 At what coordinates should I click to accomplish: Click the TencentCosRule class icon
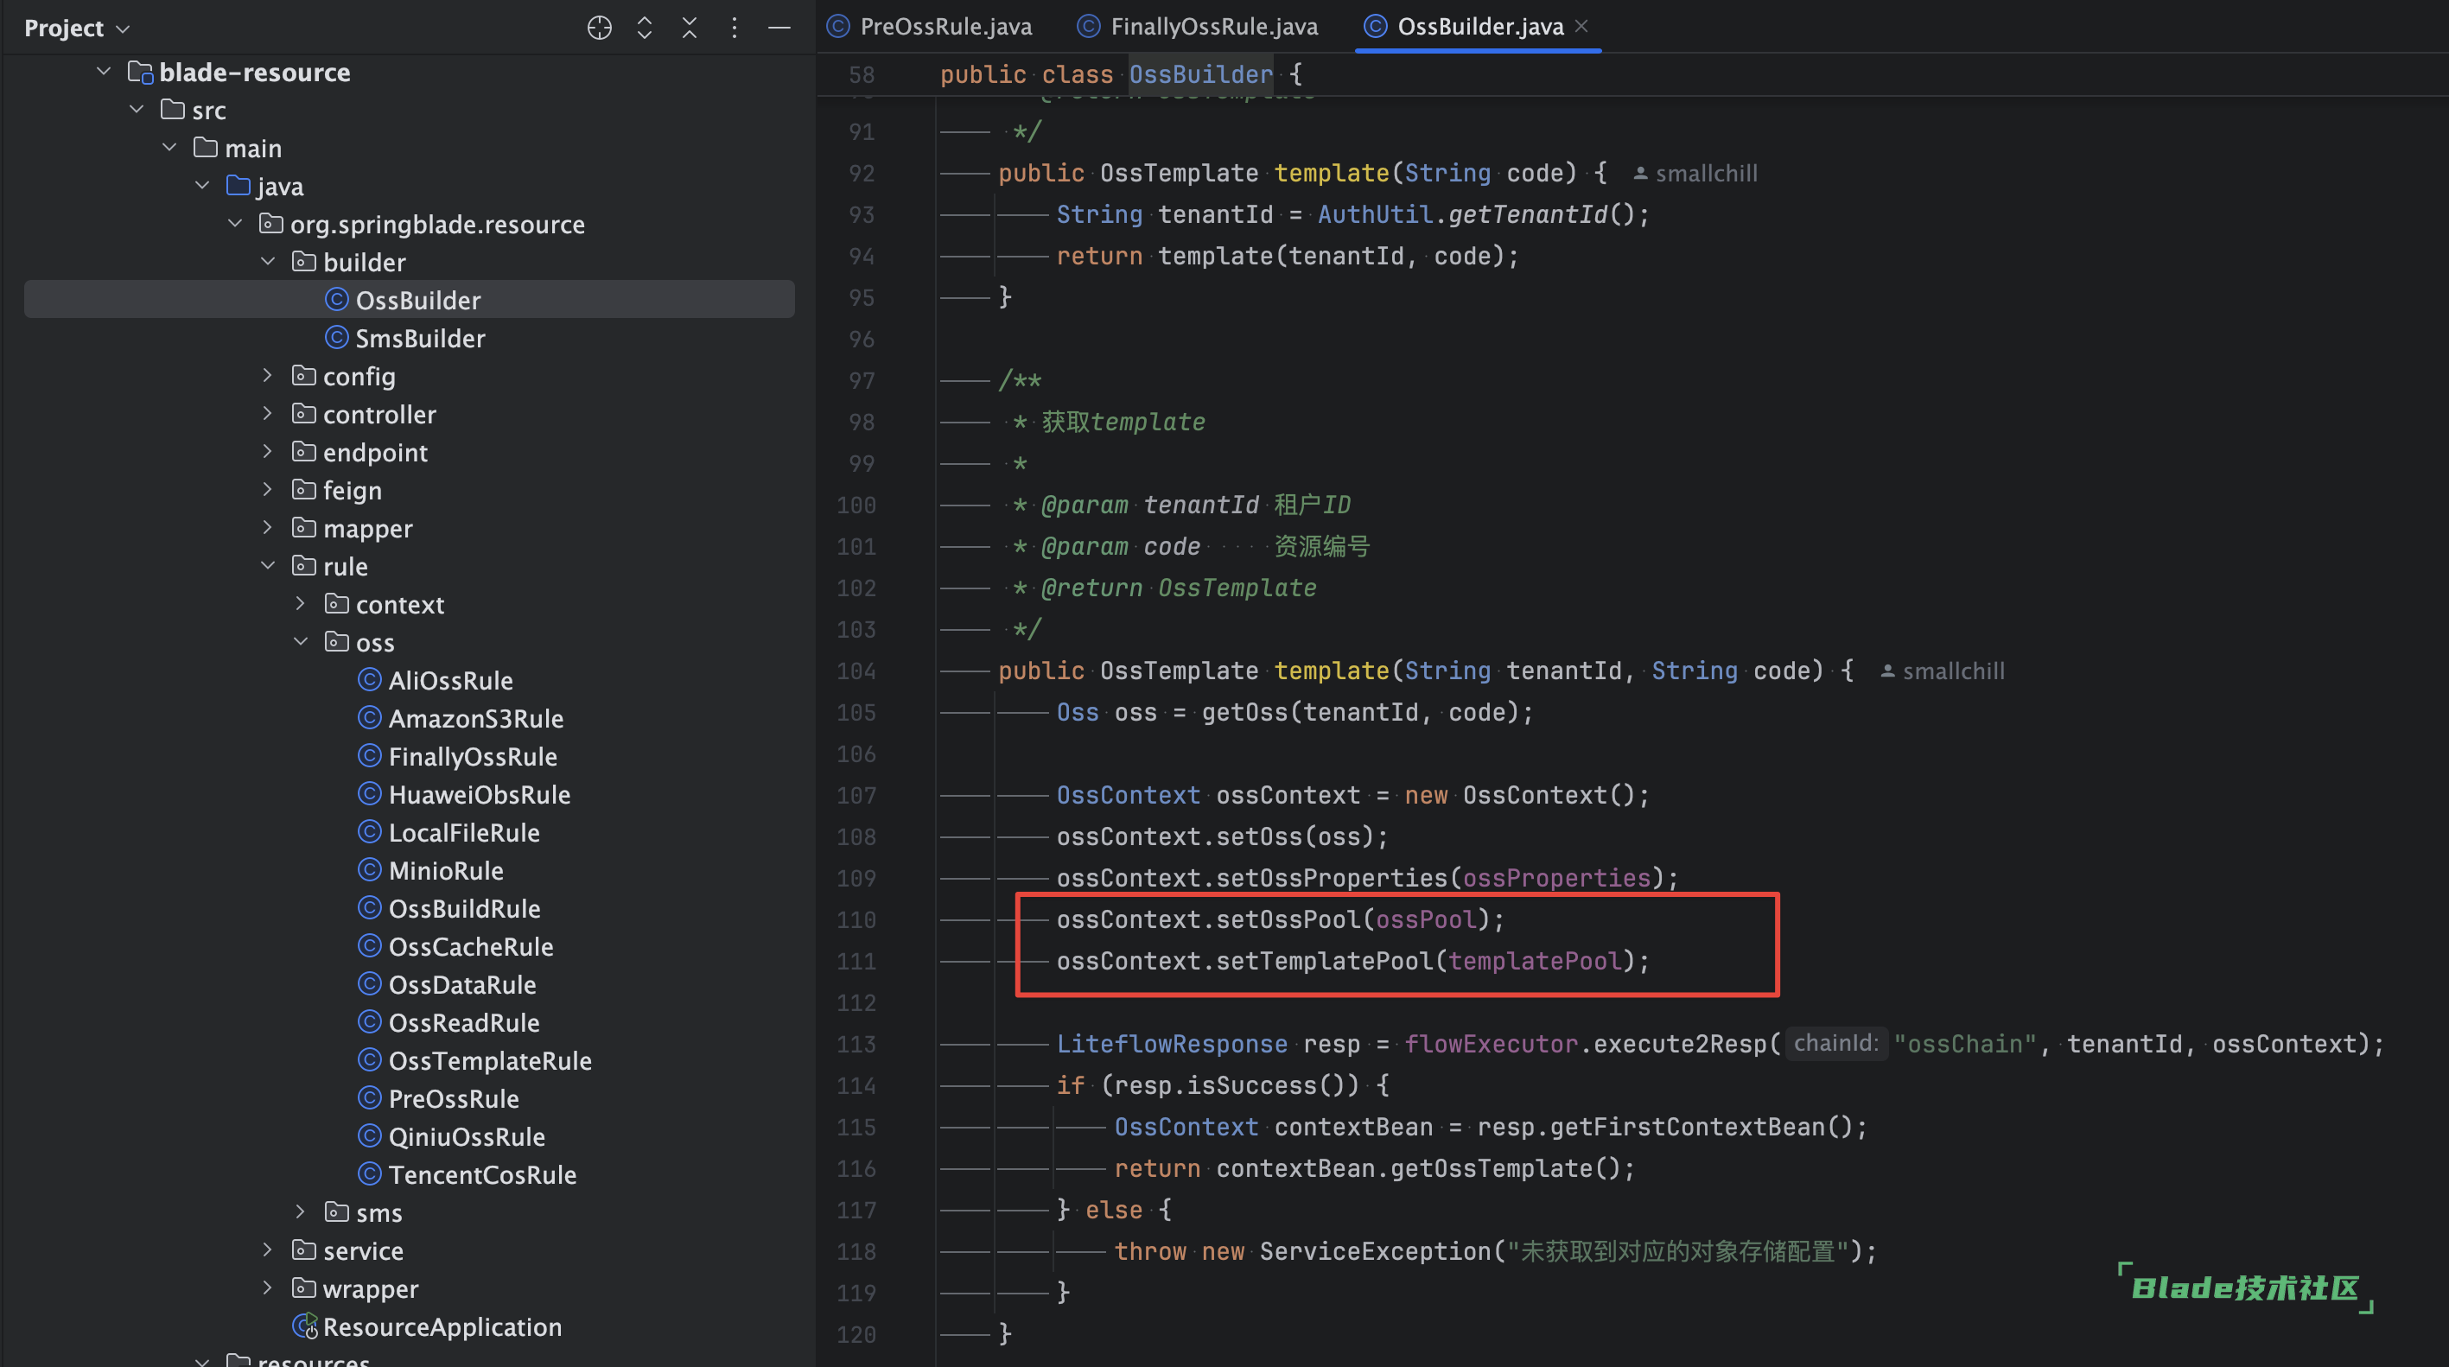tap(369, 1174)
